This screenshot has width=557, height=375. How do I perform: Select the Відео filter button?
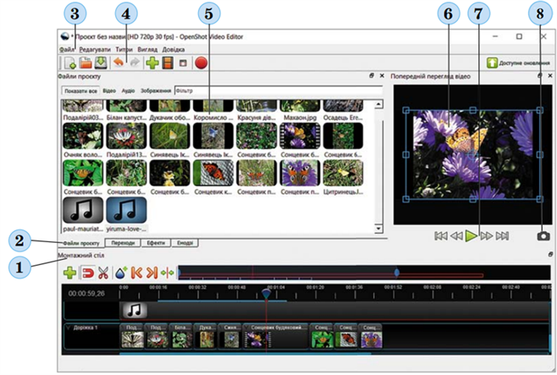pyautogui.click(x=109, y=91)
